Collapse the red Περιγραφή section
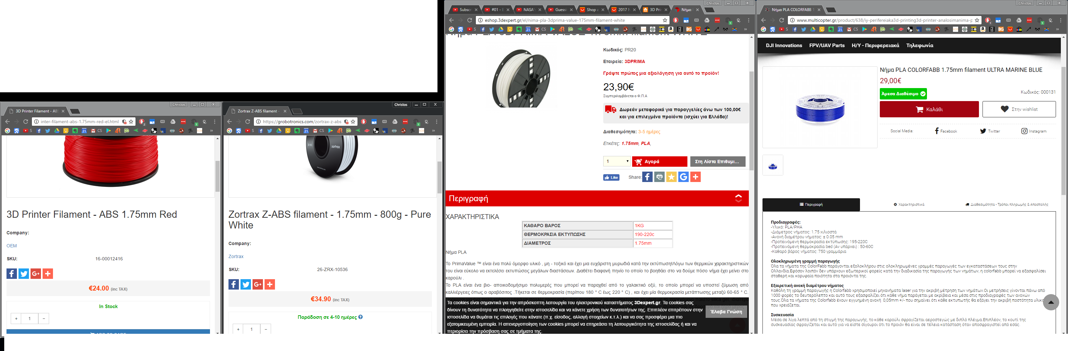The height and width of the screenshot is (351, 1068). tap(738, 199)
